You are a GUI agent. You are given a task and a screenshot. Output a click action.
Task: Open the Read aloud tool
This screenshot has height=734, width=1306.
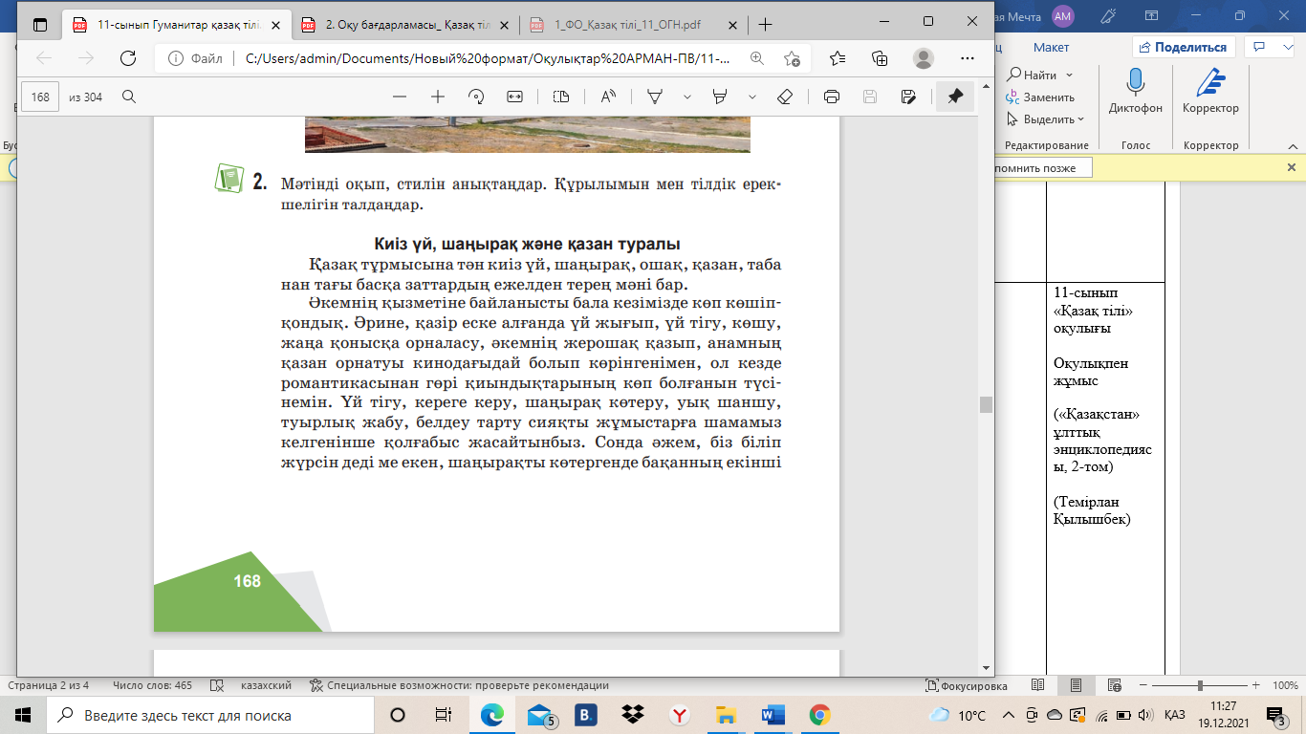pos(608,97)
